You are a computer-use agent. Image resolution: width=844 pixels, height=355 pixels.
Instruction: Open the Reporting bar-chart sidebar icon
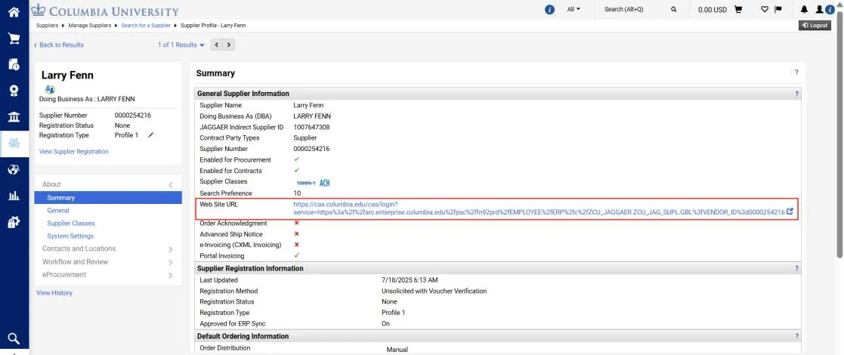[14, 196]
